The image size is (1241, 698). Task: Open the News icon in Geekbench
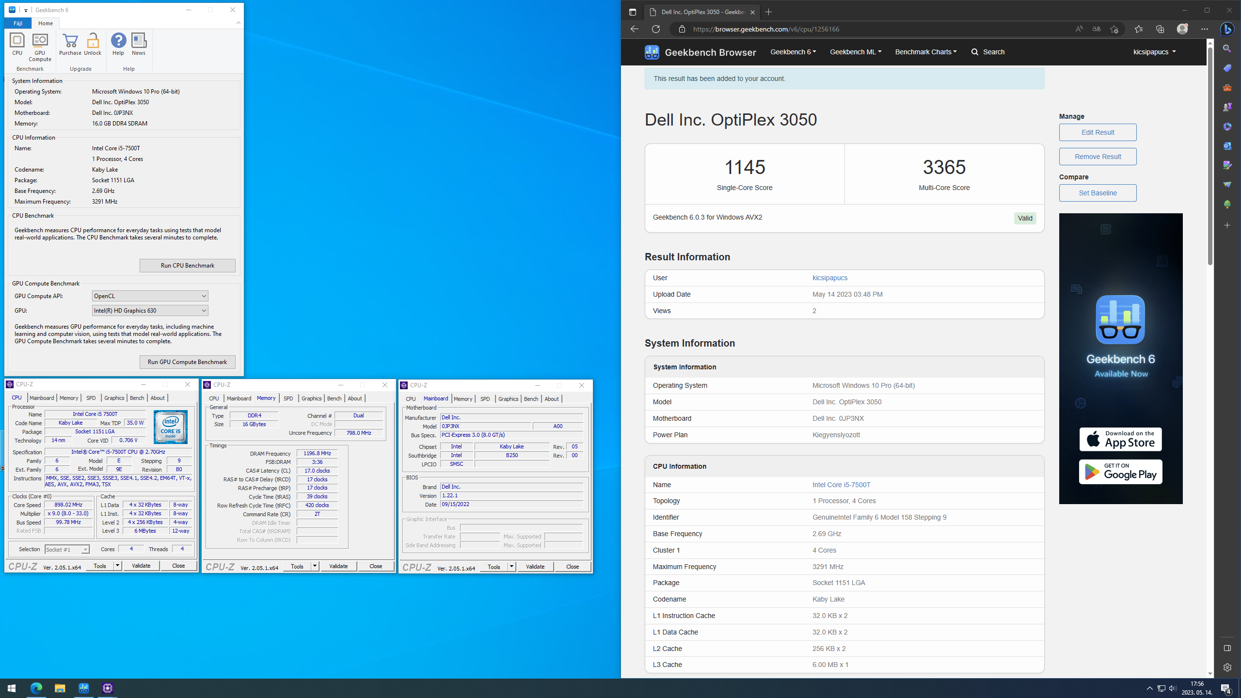point(139,45)
